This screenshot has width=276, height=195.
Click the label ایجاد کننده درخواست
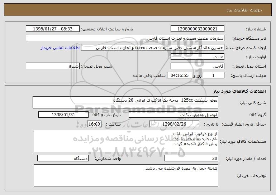coord(246,48)
